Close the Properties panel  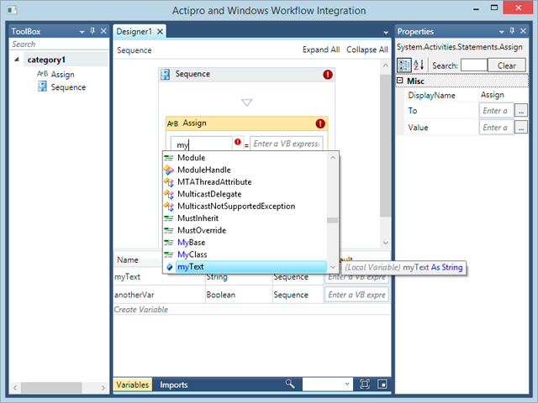(523, 31)
